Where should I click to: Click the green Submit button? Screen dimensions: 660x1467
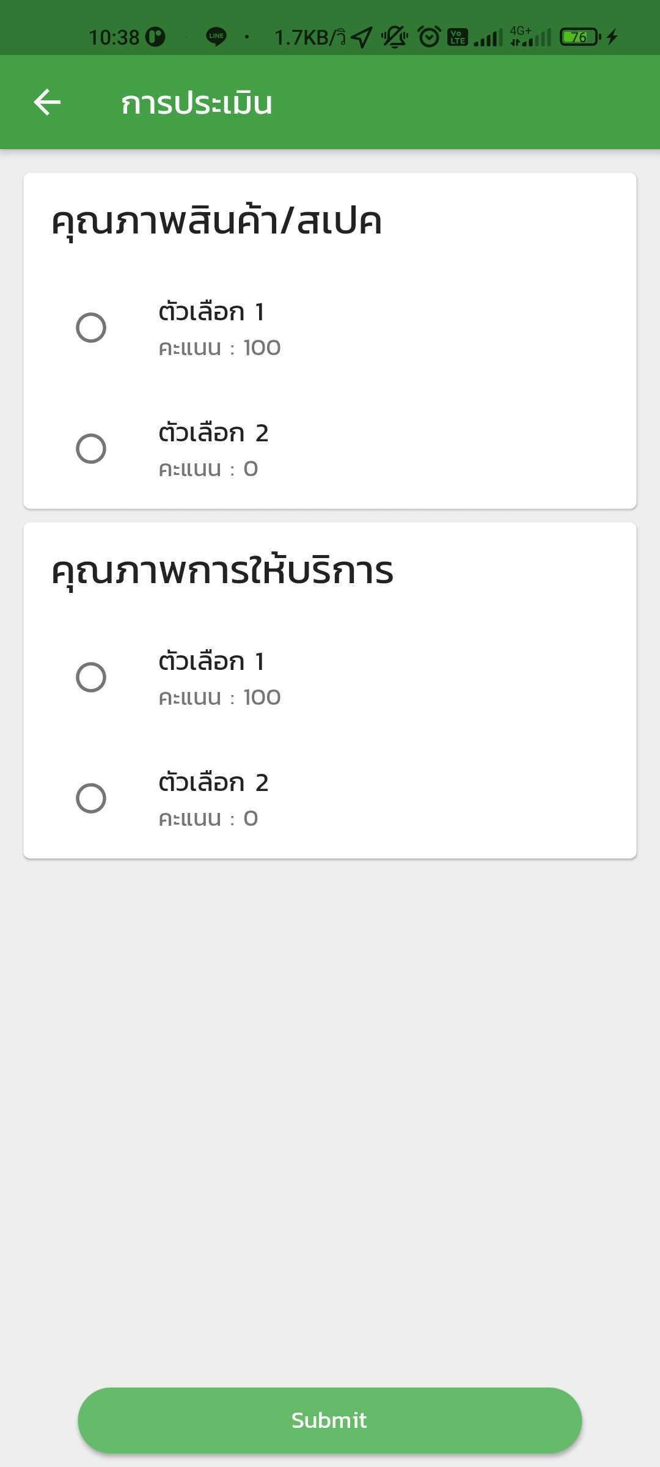(x=330, y=1420)
